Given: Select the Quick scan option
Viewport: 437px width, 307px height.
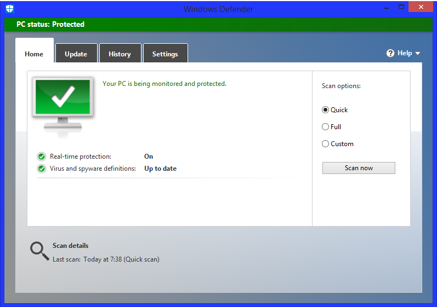Looking at the screenshot, I should [x=326, y=110].
